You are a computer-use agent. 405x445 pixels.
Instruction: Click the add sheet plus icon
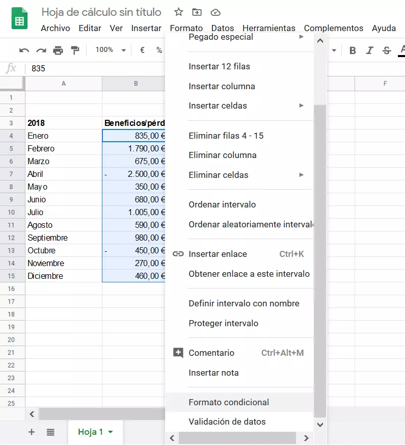pyautogui.click(x=32, y=432)
